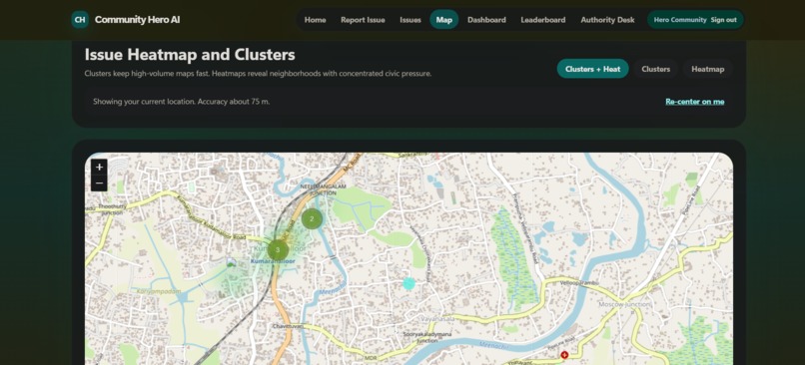Screen dimensions: 805x365
Task: View the Leaderboard
Action: pyautogui.click(x=542, y=20)
